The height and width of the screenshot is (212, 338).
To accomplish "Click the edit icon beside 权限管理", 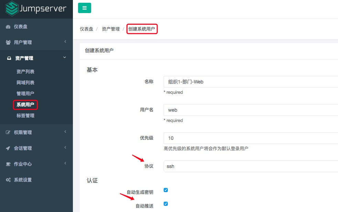I will pos(8,132).
